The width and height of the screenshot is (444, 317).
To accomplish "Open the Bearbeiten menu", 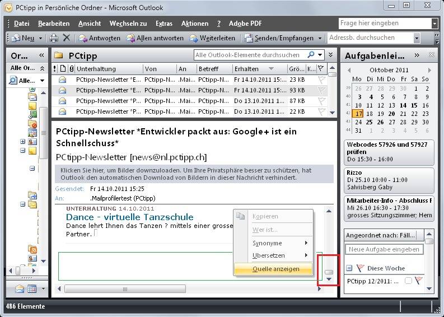I will pos(54,24).
